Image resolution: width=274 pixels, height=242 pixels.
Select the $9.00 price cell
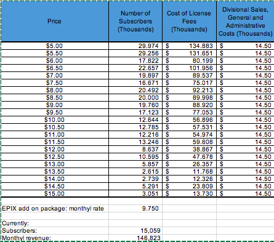click(x=55, y=105)
